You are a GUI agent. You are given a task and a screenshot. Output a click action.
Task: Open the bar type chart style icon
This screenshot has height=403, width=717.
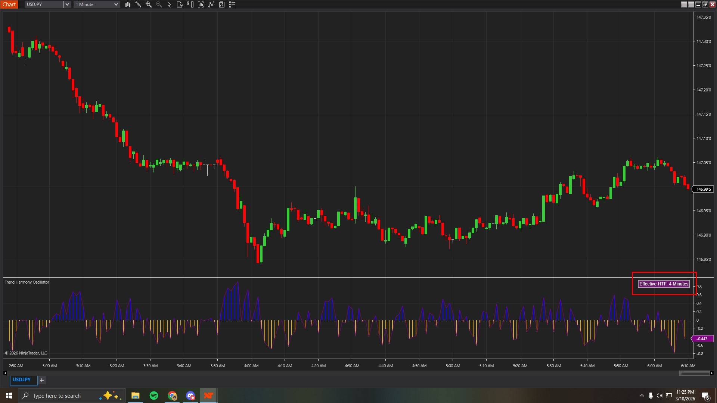(128, 4)
